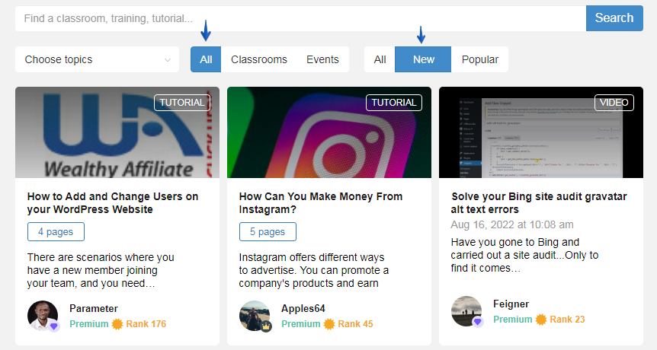Open the Choose topics dropdown
This screenshot has height=350, width=657.
tap(97, 59)
